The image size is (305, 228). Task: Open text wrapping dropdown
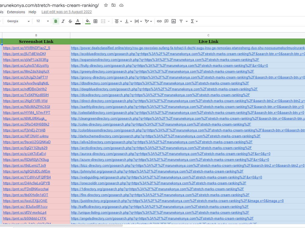(138, 21)
